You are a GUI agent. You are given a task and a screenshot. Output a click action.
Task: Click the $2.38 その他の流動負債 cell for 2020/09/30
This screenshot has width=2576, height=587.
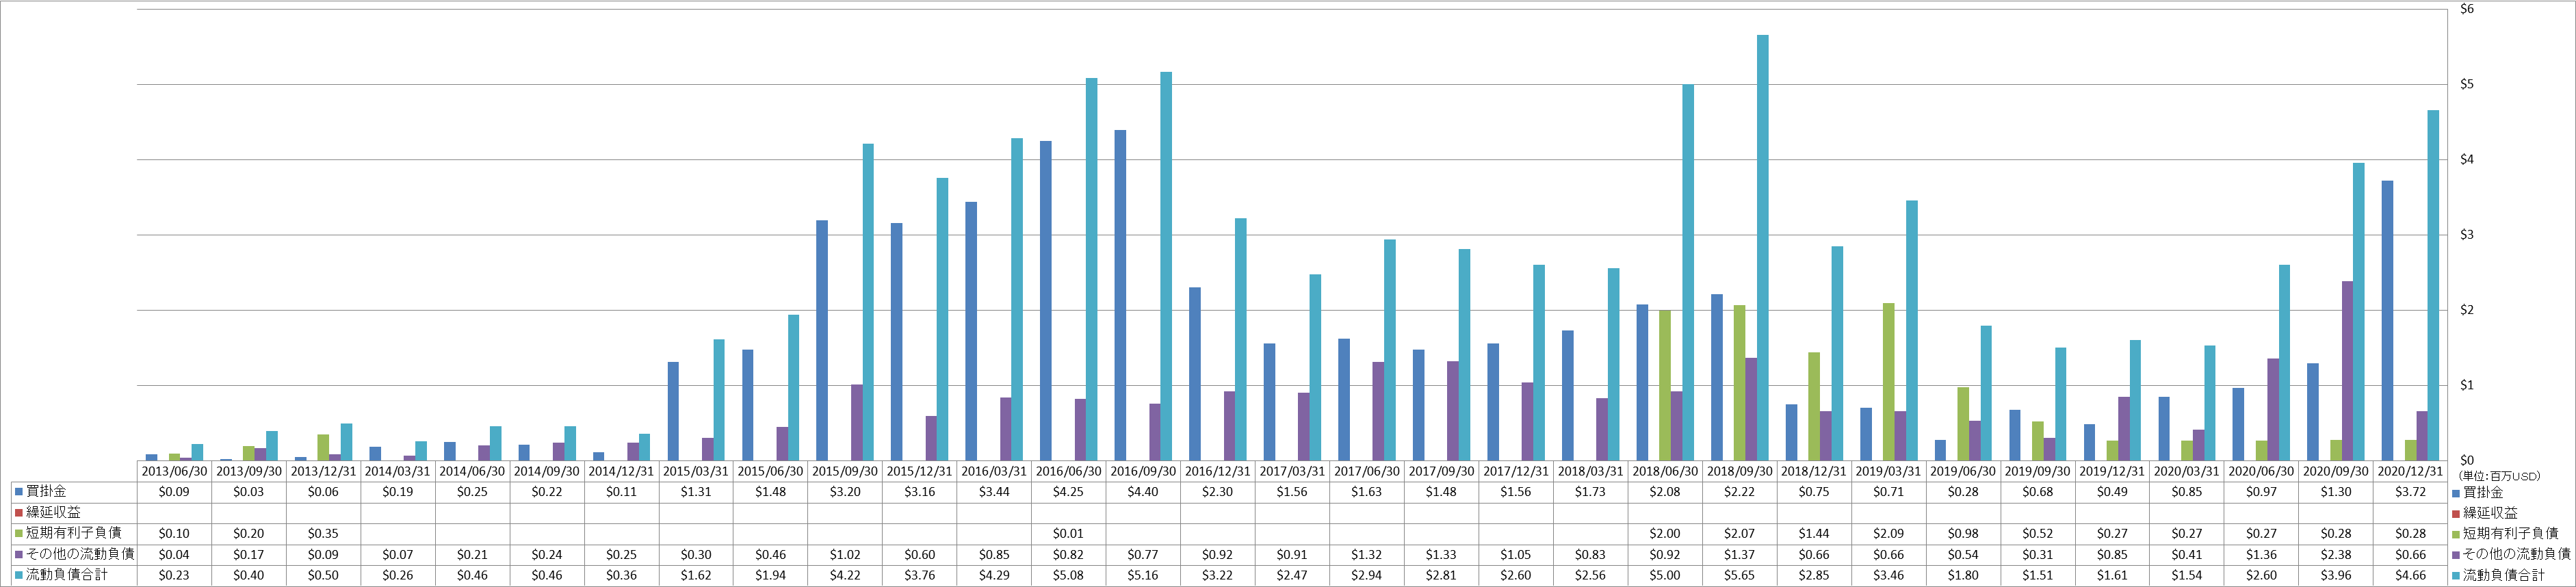2336,555
